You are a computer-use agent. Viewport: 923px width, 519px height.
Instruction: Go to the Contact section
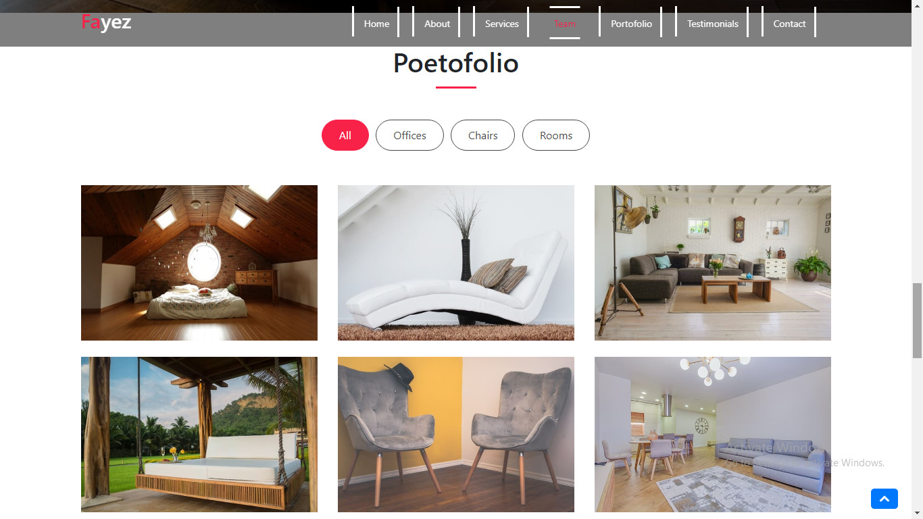(789, 24)
